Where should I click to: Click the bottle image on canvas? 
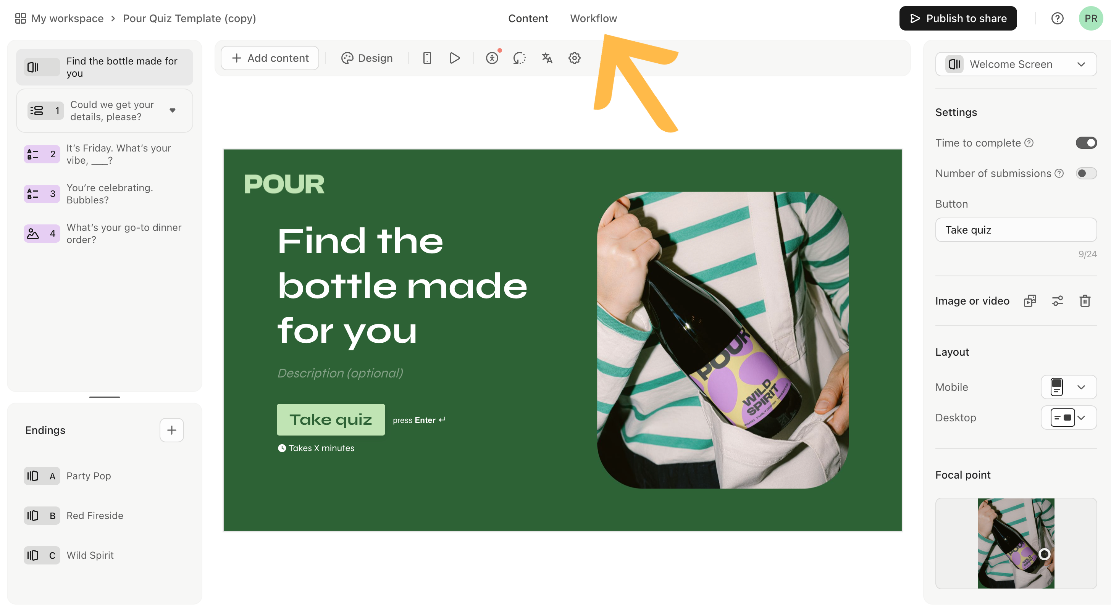722,340
